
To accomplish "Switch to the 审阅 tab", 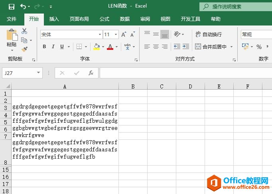I will pos(145,19).
